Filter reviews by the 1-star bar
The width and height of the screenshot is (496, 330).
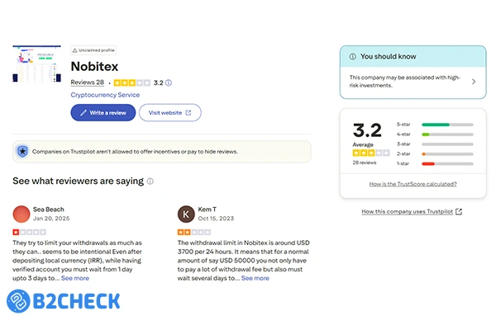447,163
